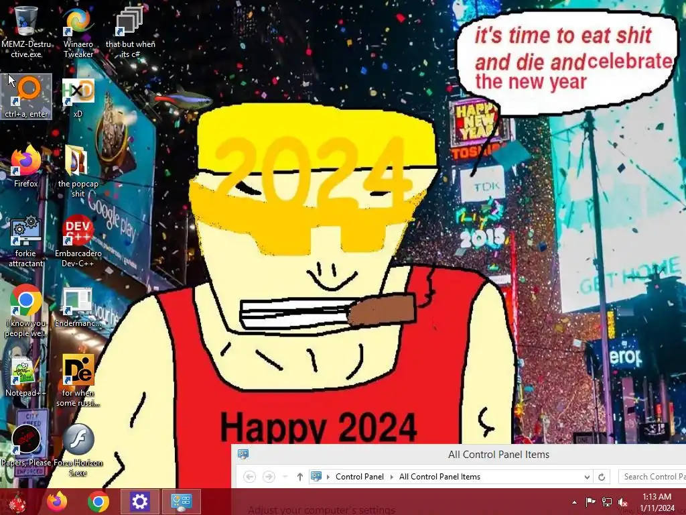
Task: Go back in the Control Panel window
Action: point(250,477)
